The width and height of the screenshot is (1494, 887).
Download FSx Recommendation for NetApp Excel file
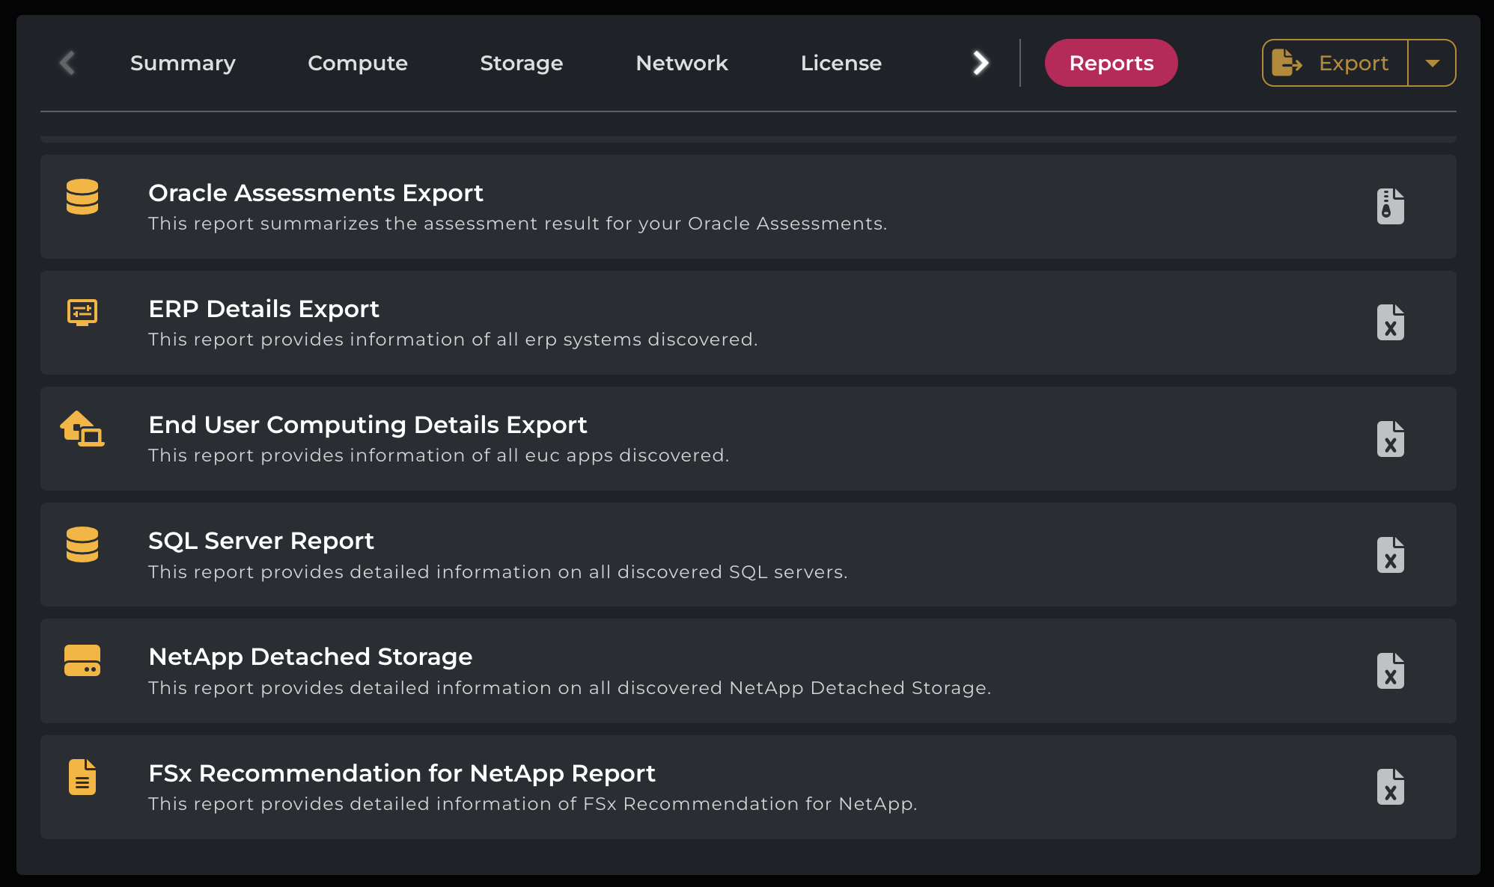(1390, 787)
